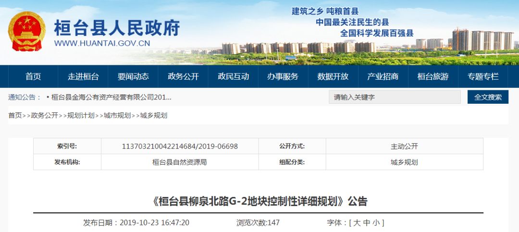The height and width of the screenshot is (232, 519).
Task: Click the 发布机构 header cell
Action: 67,162
